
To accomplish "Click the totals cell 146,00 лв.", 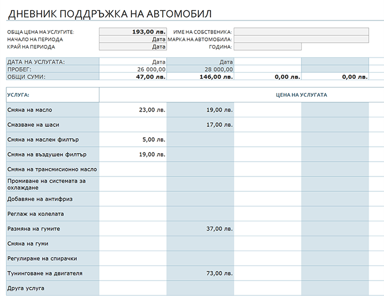I will point(200,77).
